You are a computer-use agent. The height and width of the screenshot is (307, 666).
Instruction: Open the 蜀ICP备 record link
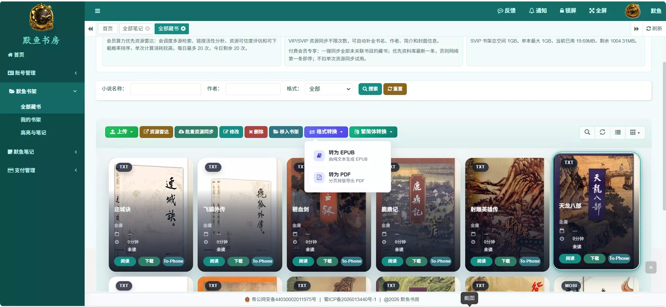tap(350, 300)
